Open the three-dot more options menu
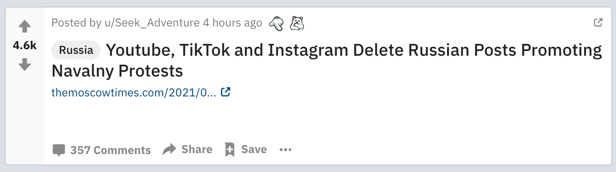Viewport: 616px width, 172px height. (285, 150)
